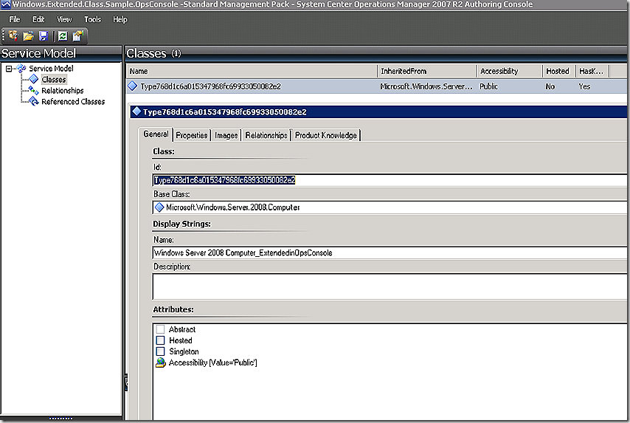Click the 'No' Hosted cell in the class row
Screen dimensions: 630x423
[550, 86]
